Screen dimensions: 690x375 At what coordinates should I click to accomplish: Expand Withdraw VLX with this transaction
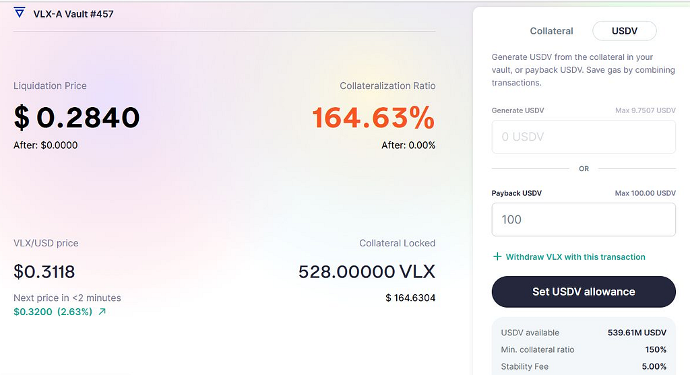575,257
